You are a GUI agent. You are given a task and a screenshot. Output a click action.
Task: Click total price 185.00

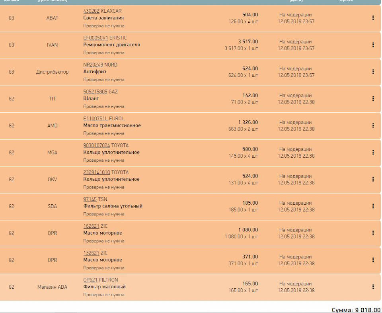[x=250, y=203]
